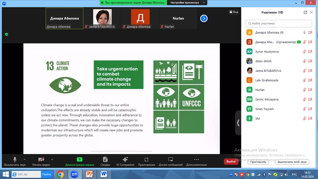
Task: Click muted mic icon of SM participant
Action: (x=304, y=119)
